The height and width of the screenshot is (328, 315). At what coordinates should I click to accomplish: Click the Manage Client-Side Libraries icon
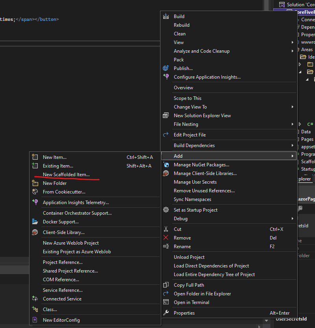click(166, 173)
